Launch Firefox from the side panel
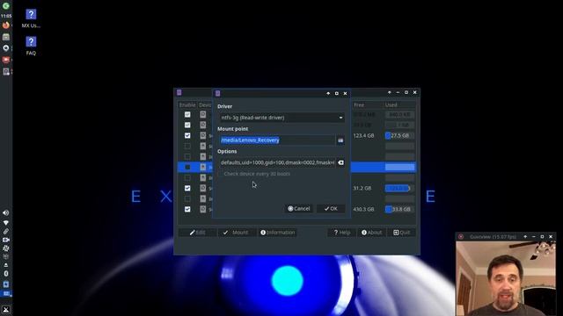Viewport: 563px width, 316px height. 6,25
